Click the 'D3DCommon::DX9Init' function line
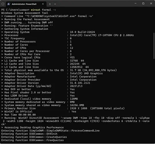Viewport: 155px width, 144px height. point(29,134)
